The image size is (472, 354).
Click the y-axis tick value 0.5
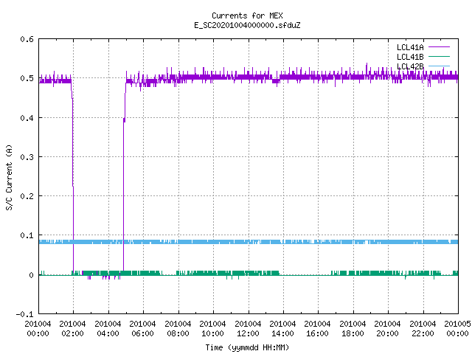(x=27, y=78)
